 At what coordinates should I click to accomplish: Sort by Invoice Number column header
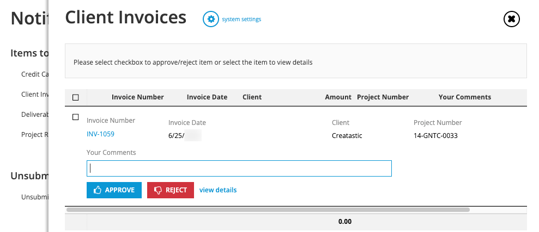click(x=137, y=97)
